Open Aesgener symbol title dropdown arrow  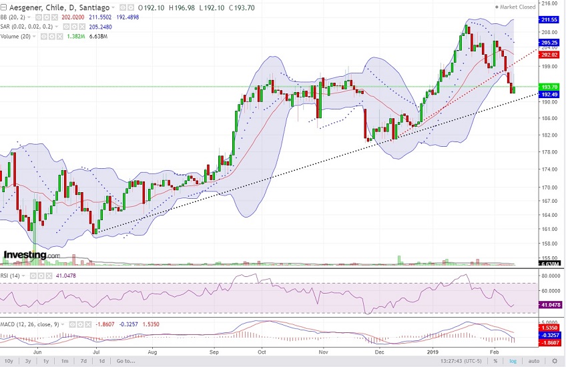(113, 7)
